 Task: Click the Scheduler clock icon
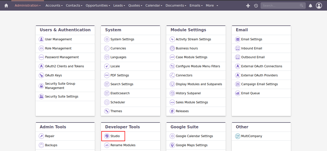pos(107,102)
